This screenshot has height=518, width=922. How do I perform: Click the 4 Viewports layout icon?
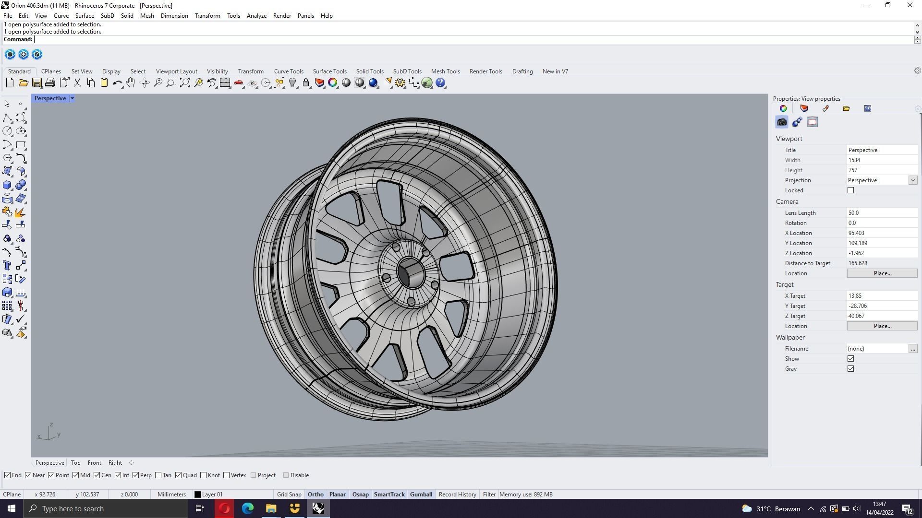pos(225,83)
